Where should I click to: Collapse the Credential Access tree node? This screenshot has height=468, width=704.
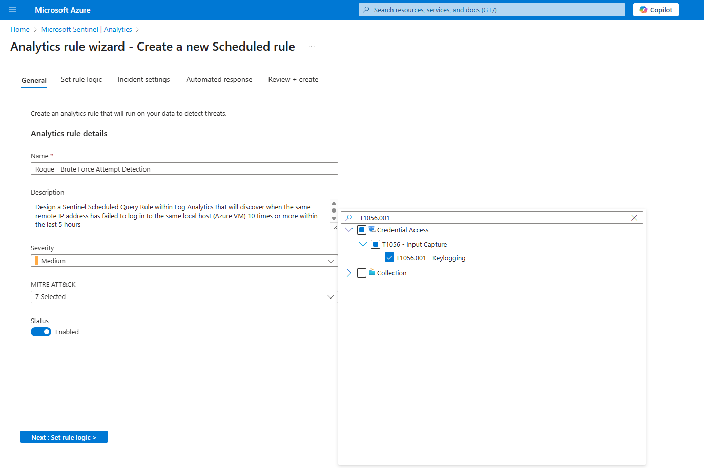[349, 230]
